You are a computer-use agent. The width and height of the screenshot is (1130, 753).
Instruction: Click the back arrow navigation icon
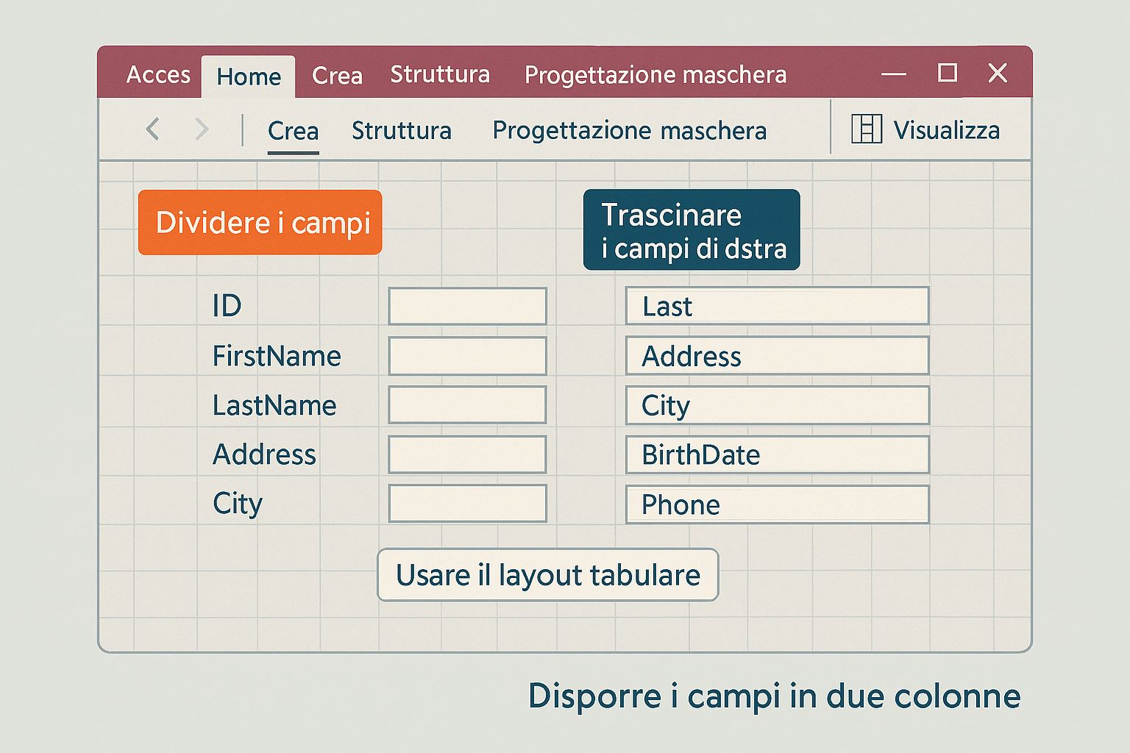click(x=153, y=129)
